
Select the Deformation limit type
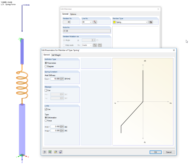pos(46,118)
